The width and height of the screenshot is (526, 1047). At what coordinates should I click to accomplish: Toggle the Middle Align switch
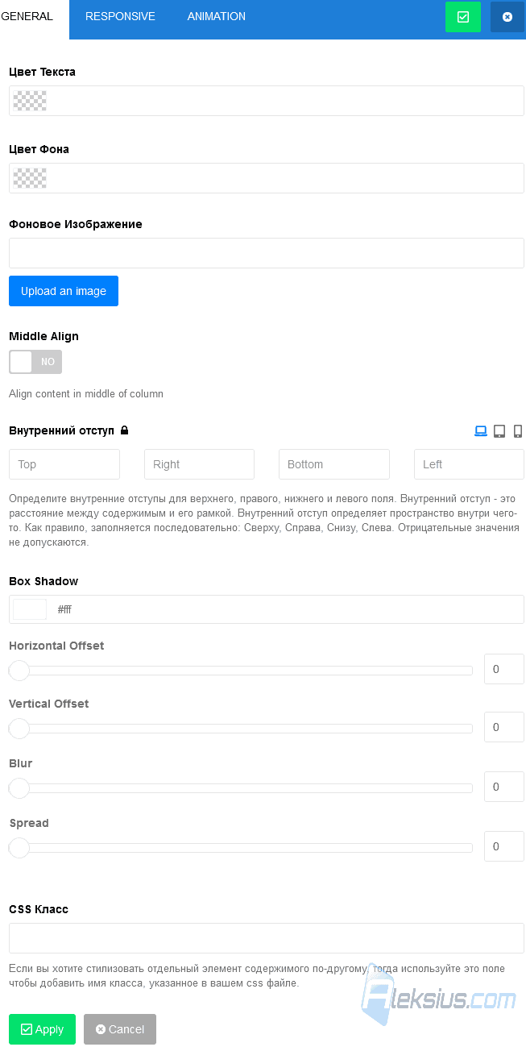35,362
